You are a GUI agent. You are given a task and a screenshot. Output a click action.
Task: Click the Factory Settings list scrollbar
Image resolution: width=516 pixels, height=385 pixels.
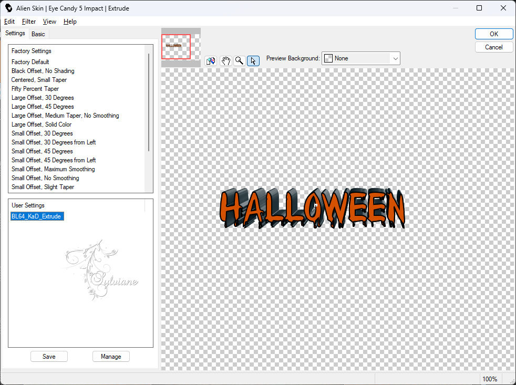pos(149,102)
